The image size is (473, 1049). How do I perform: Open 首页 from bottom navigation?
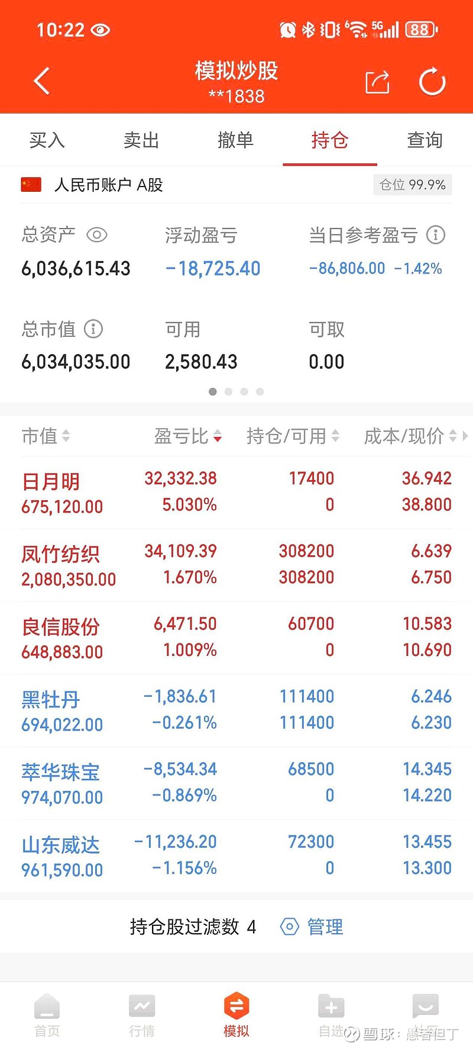tap(47, 1014)
